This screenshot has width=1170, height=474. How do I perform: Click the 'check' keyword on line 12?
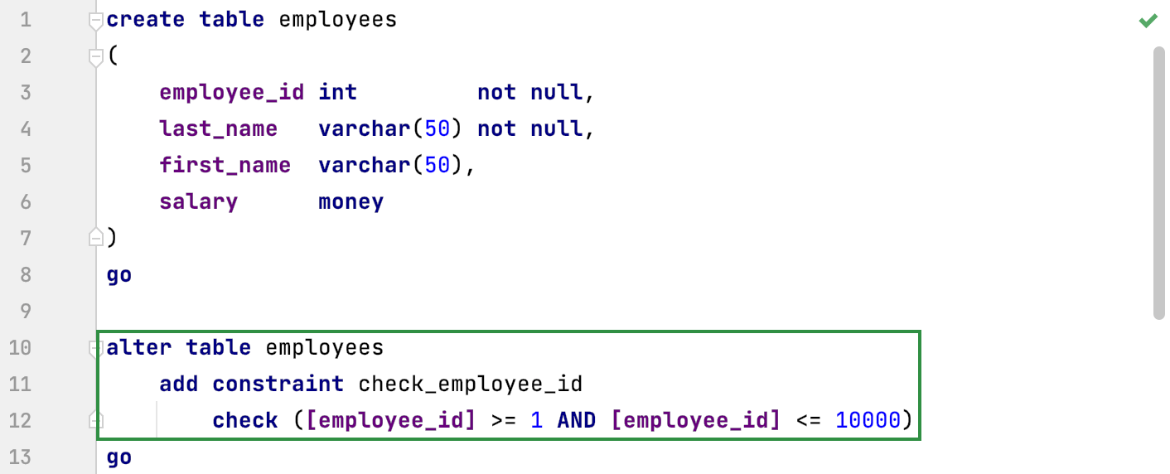pos(245,420)
